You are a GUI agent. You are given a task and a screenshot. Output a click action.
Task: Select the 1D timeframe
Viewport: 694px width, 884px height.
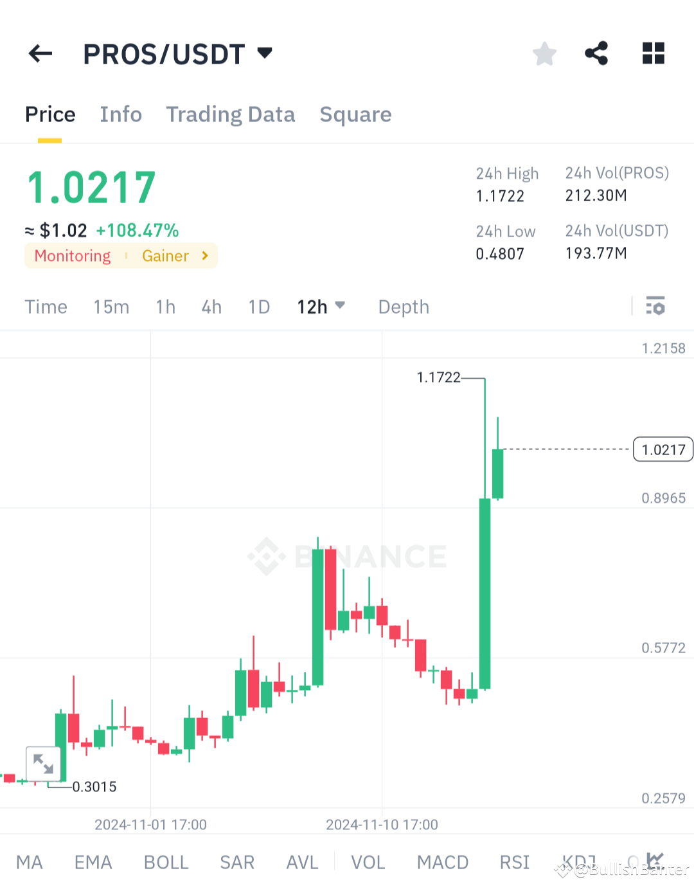tap(259, 307)
